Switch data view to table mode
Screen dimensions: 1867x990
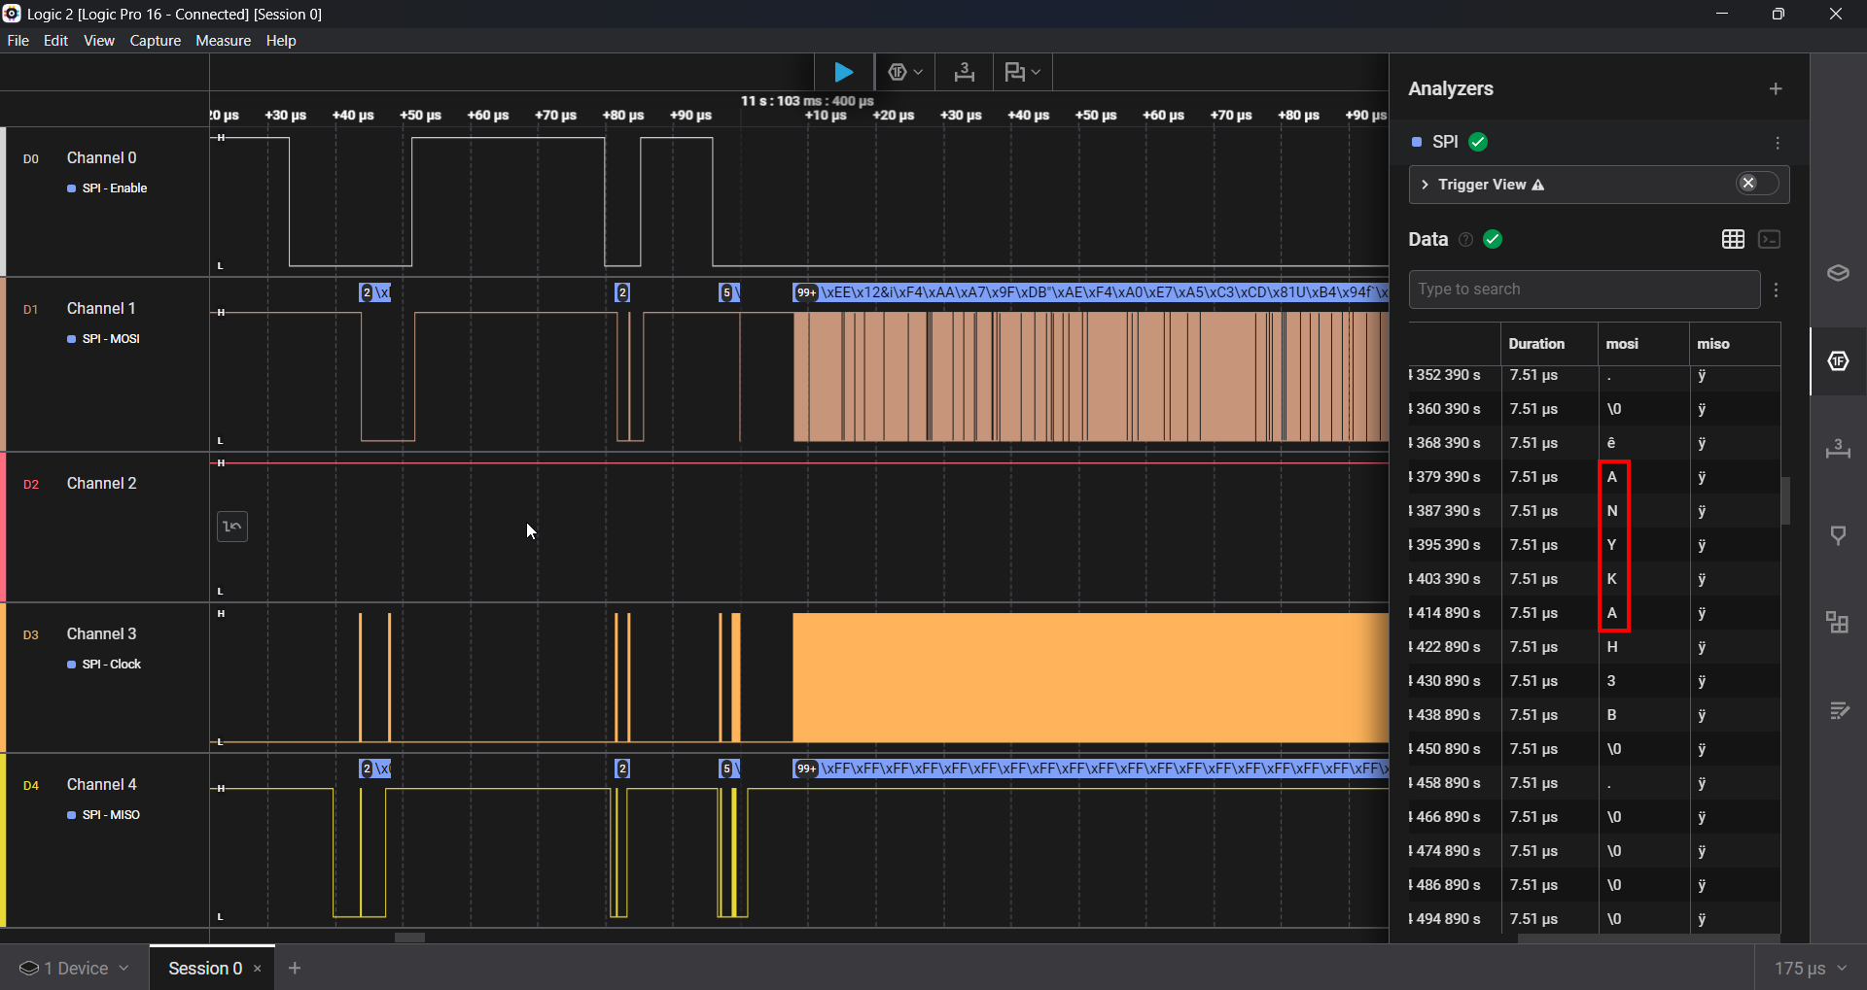coord(1733,239)
